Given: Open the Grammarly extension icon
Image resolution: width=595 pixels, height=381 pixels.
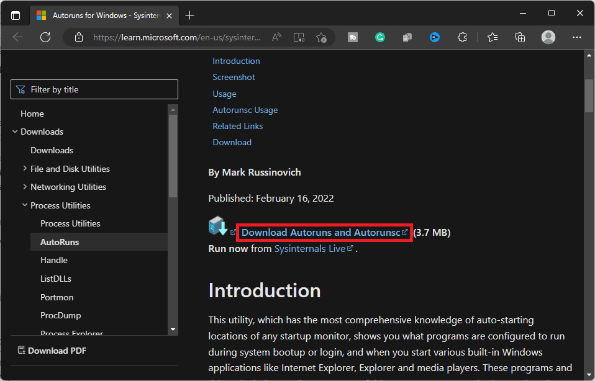Looking at the screenshot, I should pos(380,37).
